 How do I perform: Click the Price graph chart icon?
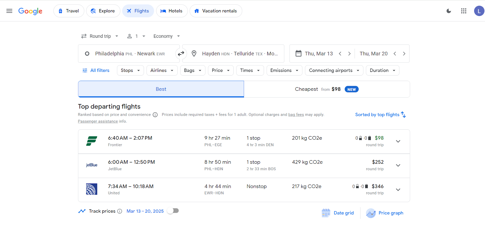click(x=371, y=213)
